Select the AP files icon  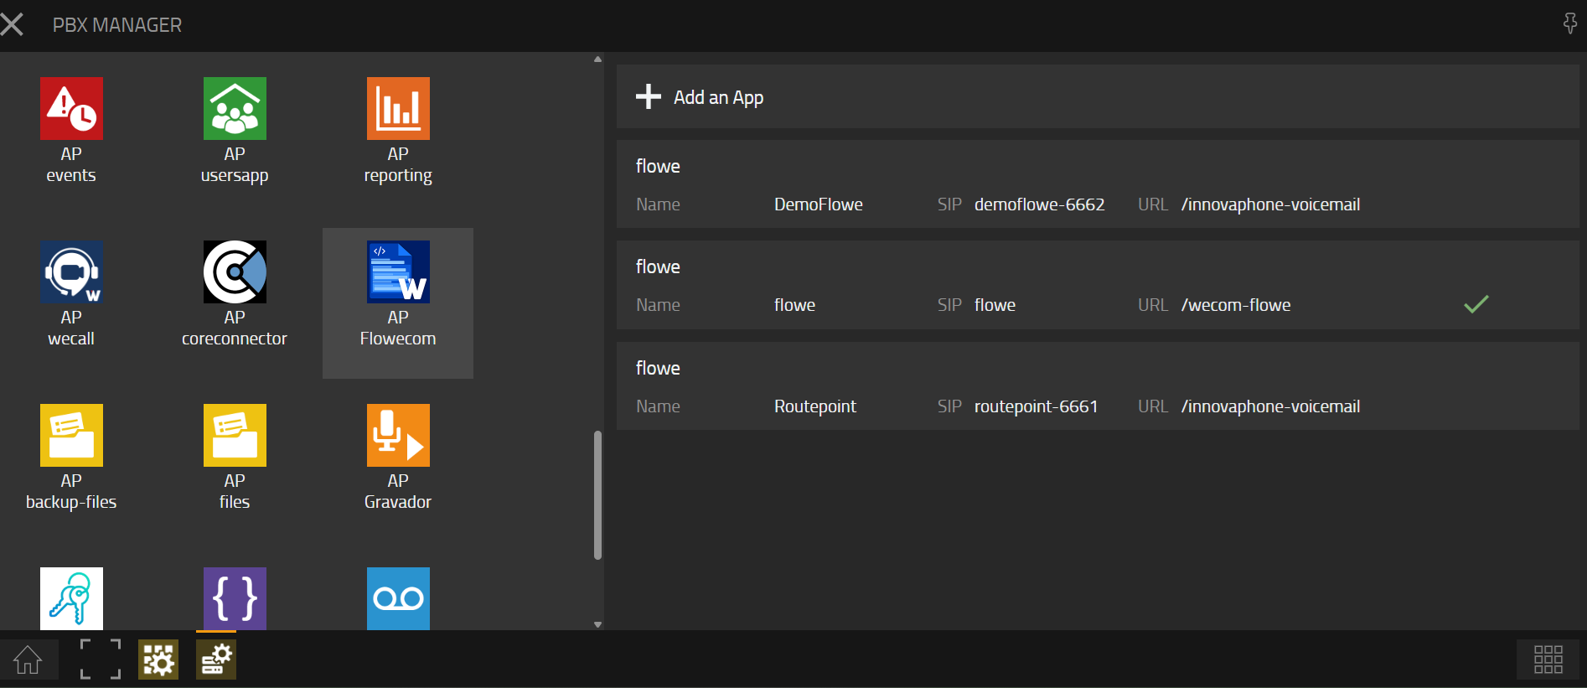pos(235,436)
